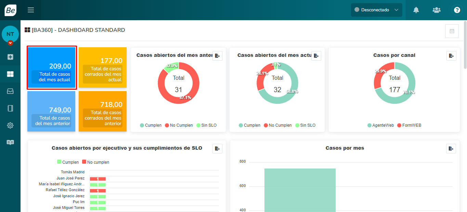
Task: Open the hamburger menu in top bar
Action: [x=31, y=10]
